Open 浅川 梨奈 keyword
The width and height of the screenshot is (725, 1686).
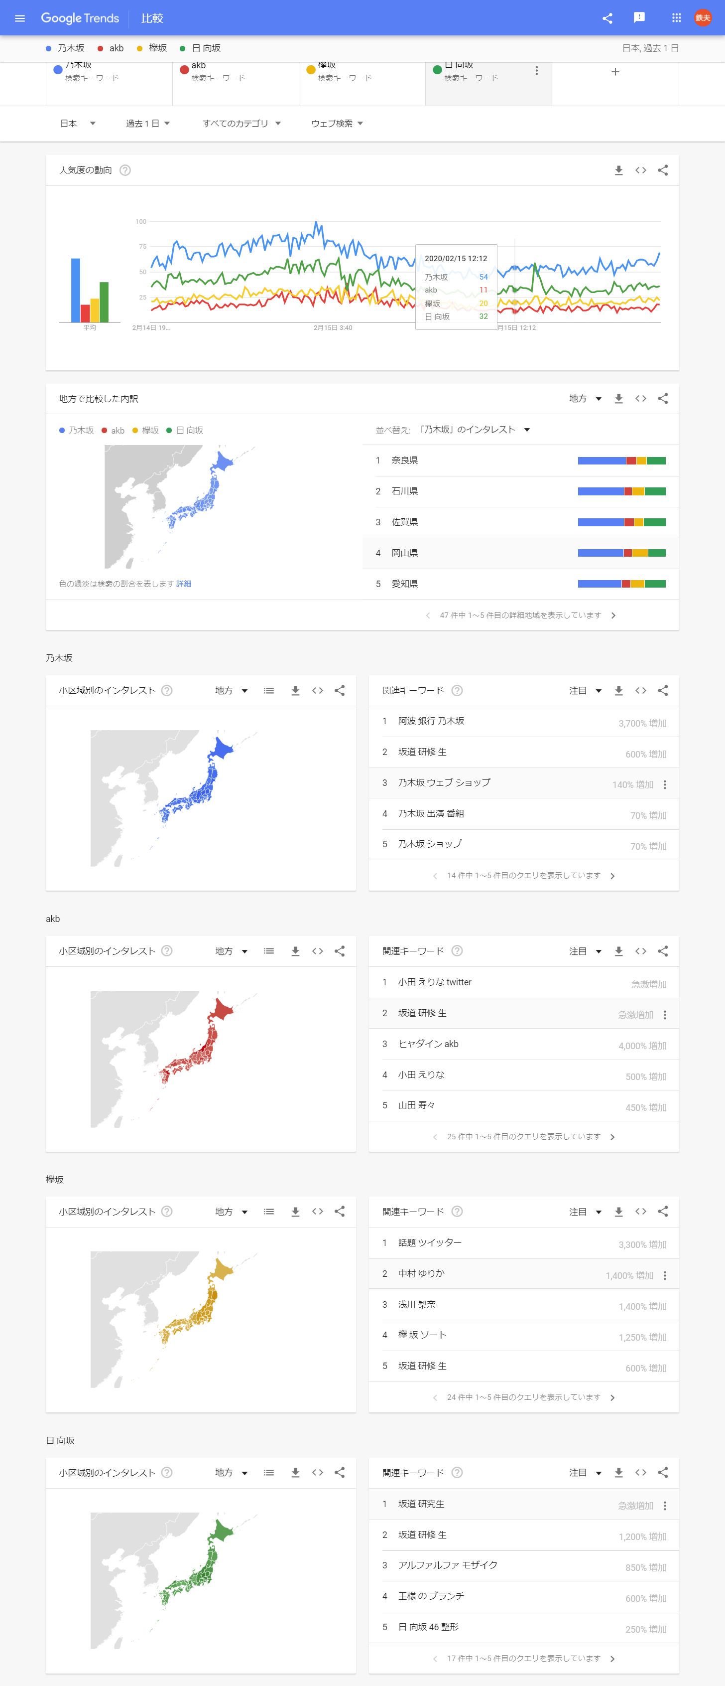point(417,1304)
